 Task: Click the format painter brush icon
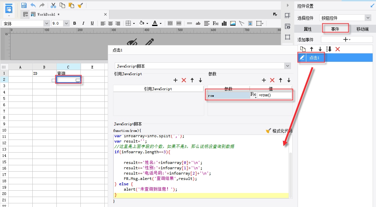[80, 5]
